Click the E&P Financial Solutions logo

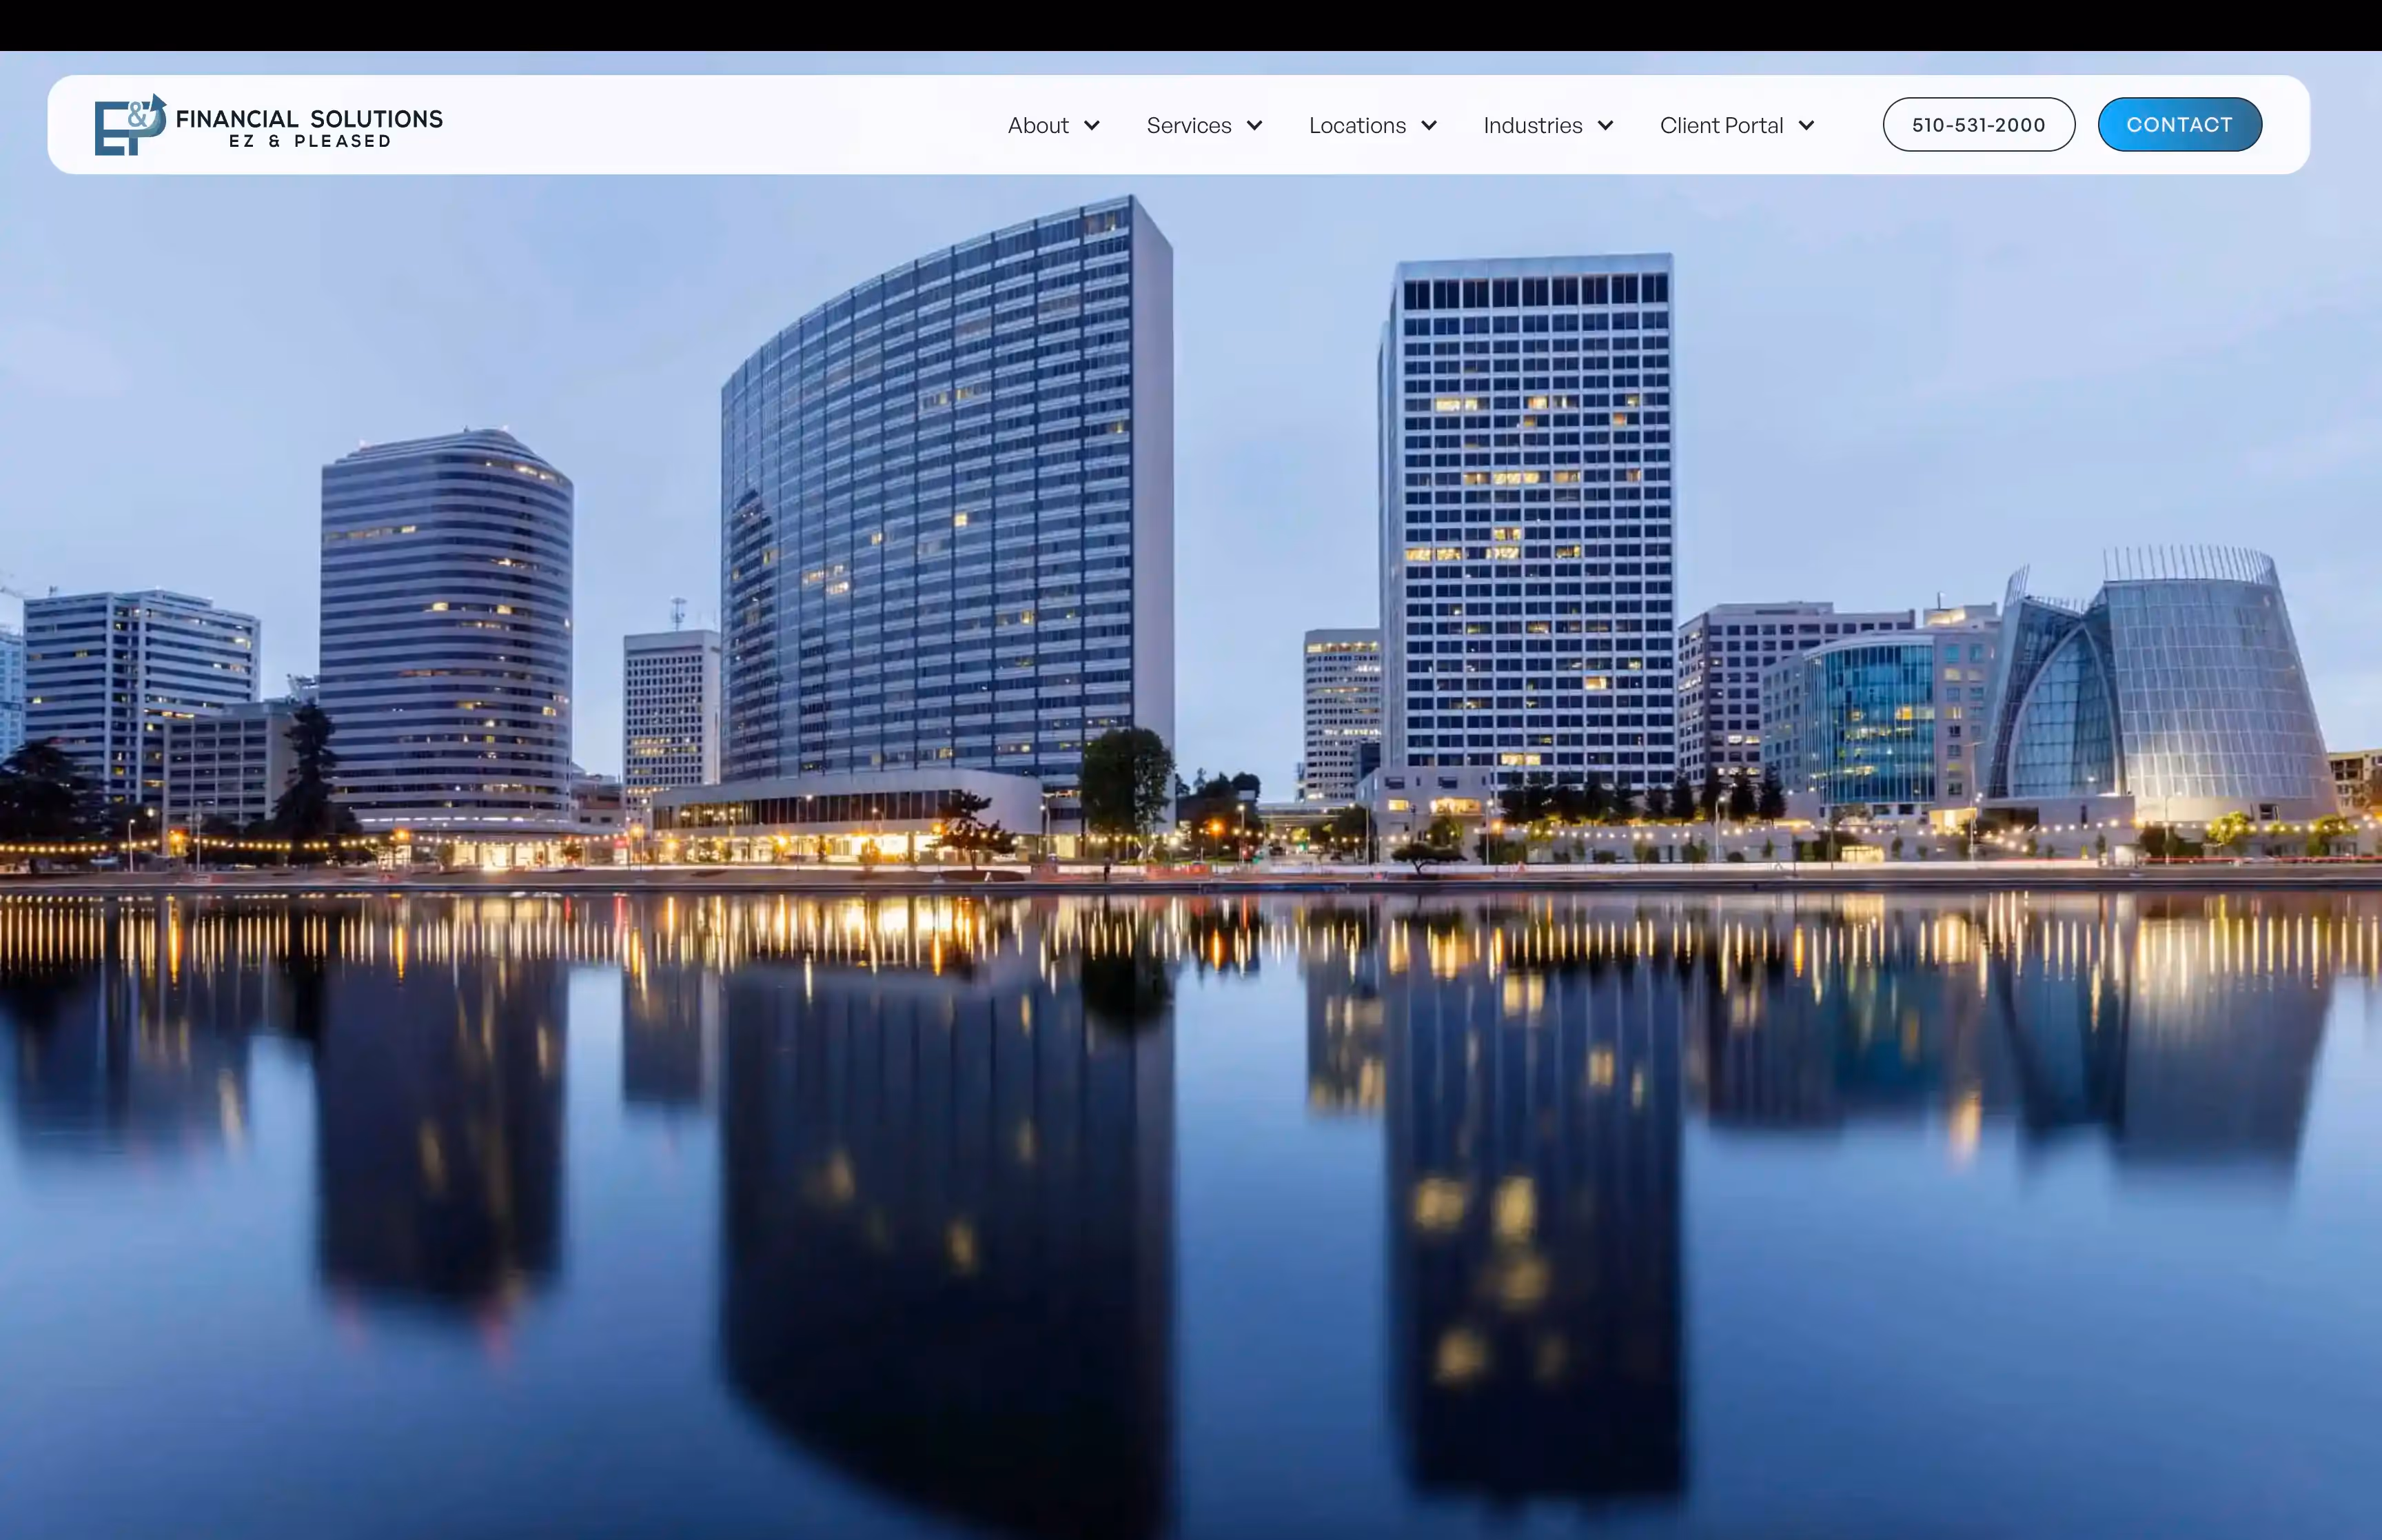point(268,125)
